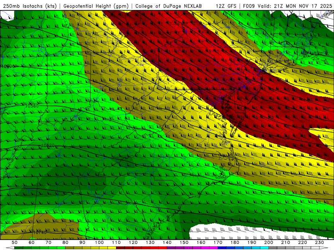This screenshot has width=334, height=250.
Task: Pick the bright yellow swatch just before 110
Action: (112, 247)
